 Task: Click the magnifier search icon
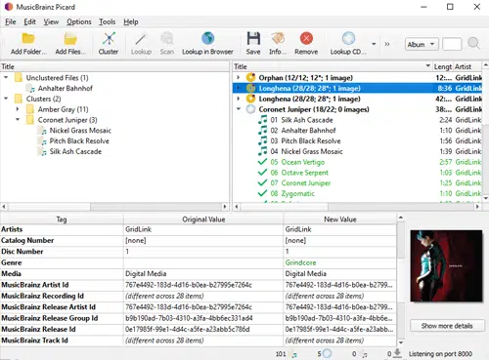473,44
